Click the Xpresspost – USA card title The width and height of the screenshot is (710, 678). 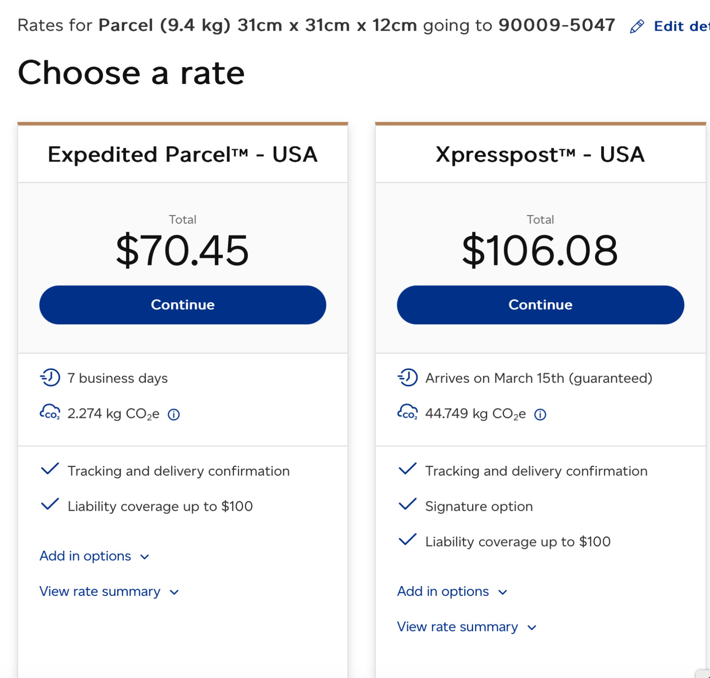(x=540, y=154)
